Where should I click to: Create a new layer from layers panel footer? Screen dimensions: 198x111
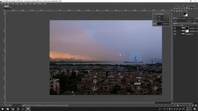coord(175,105)
